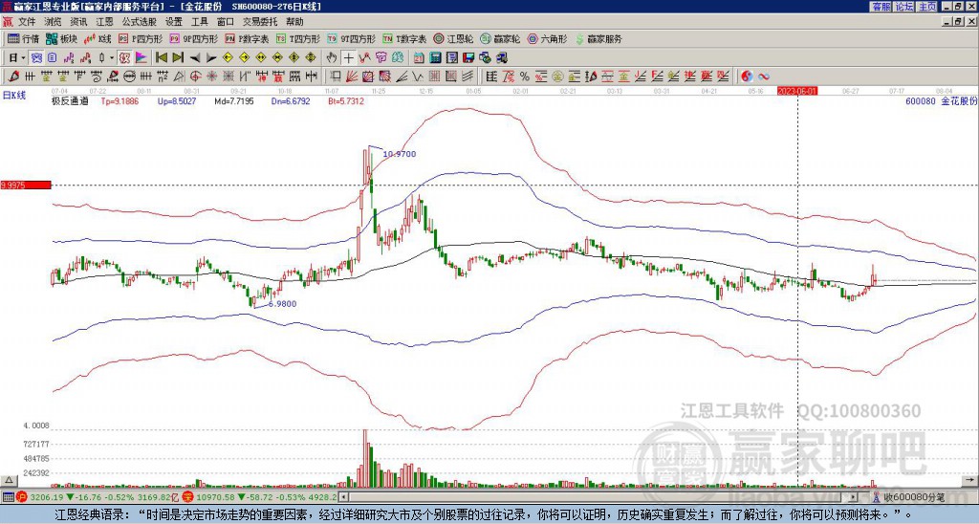Click the 收600080分笔 status entry

[x=913, y=497]
